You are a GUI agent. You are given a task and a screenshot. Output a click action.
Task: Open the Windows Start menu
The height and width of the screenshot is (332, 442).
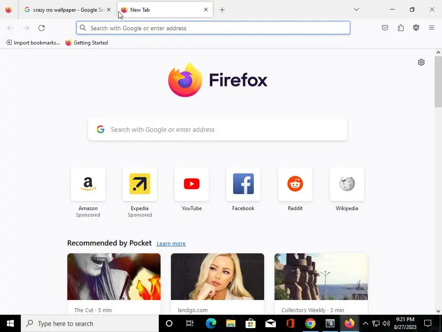[10, 323]
